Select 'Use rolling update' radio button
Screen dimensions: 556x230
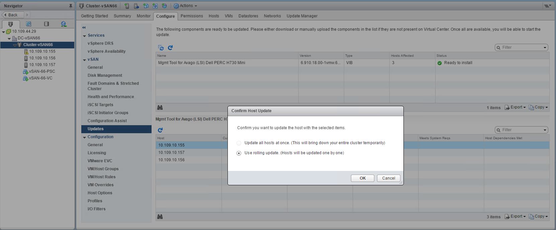[x=239, y=153]
